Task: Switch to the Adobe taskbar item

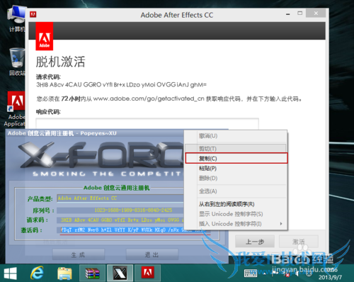Action: coord(148,273)
